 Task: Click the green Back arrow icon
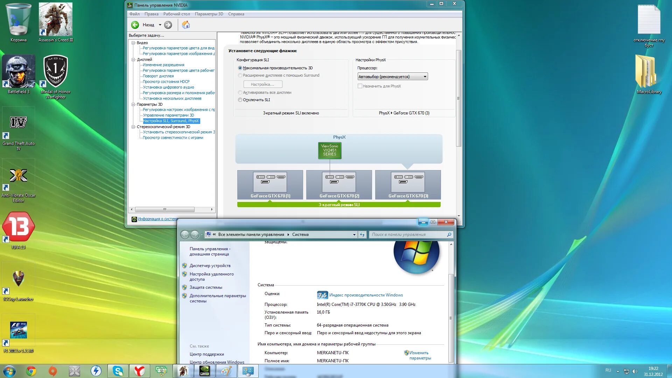tap(135, 25)
